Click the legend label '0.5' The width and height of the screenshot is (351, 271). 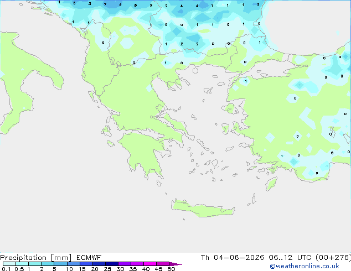[19, 269]
